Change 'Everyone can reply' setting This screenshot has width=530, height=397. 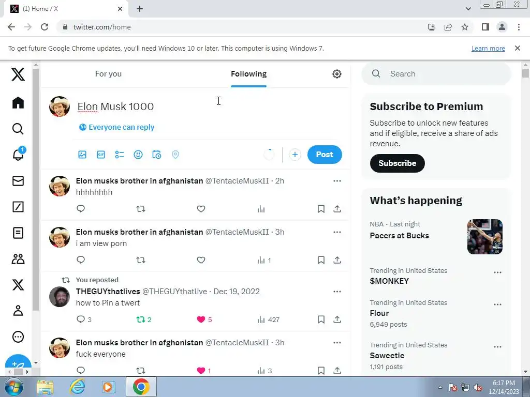coord(116,127)
